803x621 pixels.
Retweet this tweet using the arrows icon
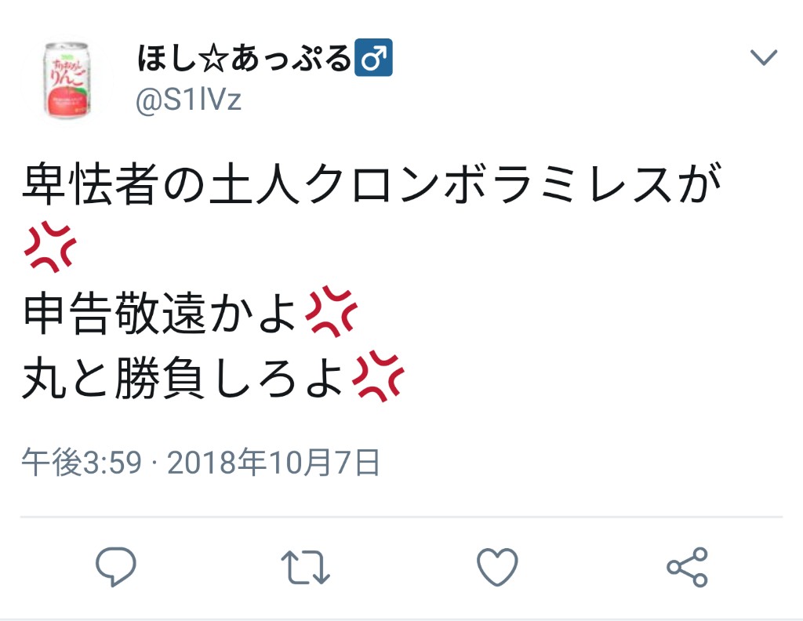pyautogui.click(x=306, y=567)
